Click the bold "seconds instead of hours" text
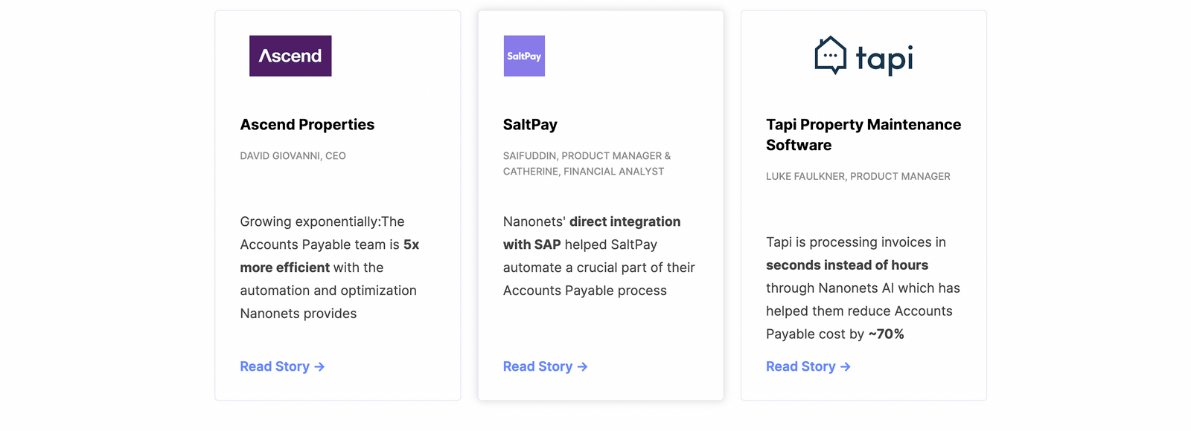Screen dimensions: 1191x431 tap(846, 265)
